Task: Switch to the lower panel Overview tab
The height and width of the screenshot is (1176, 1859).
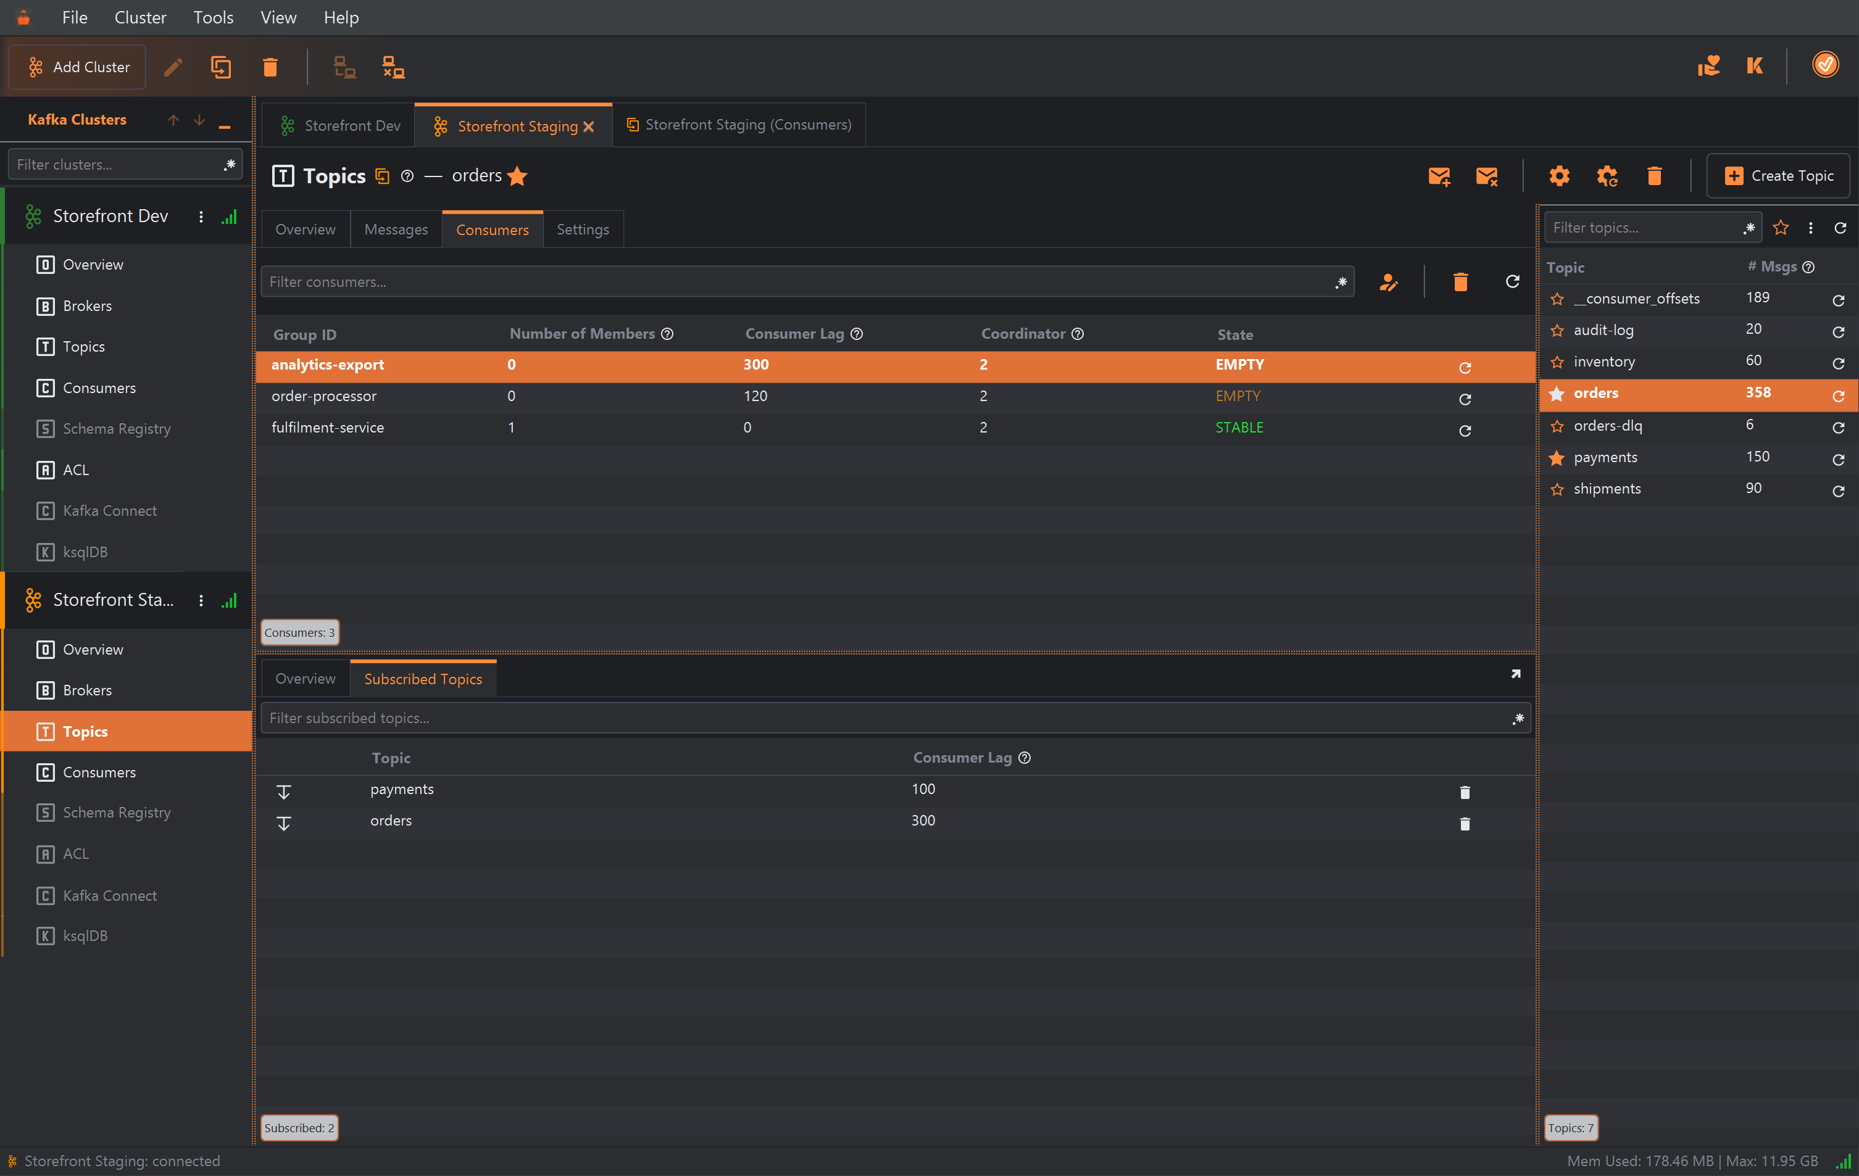Action: click(x=306, y=679)
